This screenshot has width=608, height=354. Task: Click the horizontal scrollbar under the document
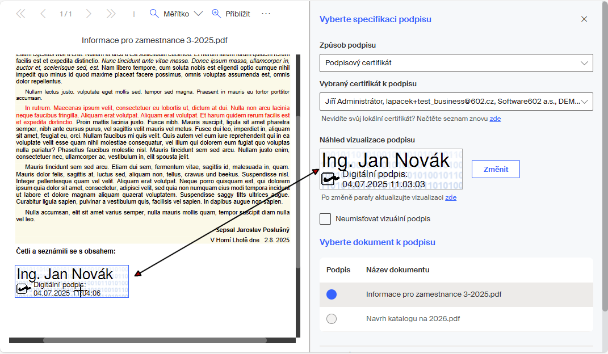click(155, 340)
